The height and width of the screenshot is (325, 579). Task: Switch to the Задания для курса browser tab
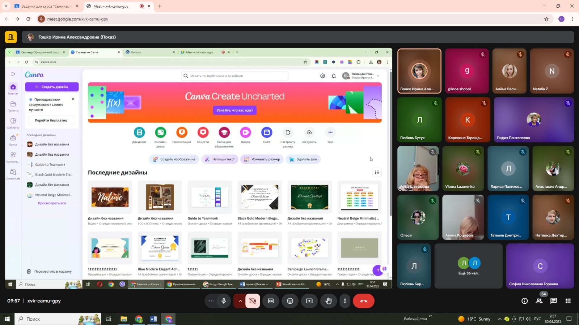click(45, 6)
